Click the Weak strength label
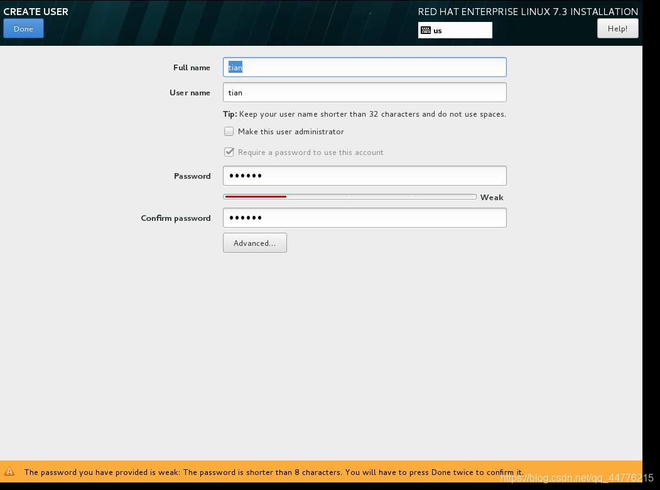Image resolution: width=660 pixels, height=490 pixels. tap(492, 197)
